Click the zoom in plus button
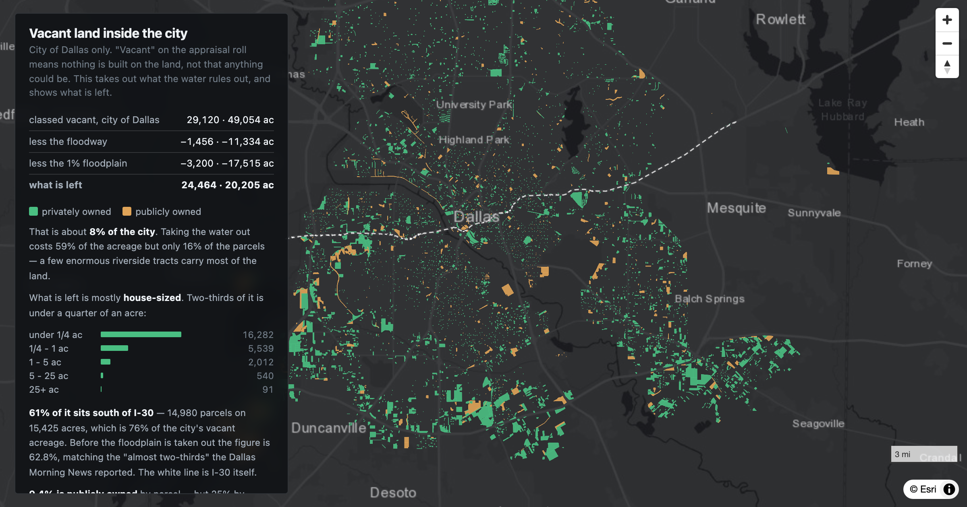This screenshot has height=507, width=967. (x=947, y=20)
